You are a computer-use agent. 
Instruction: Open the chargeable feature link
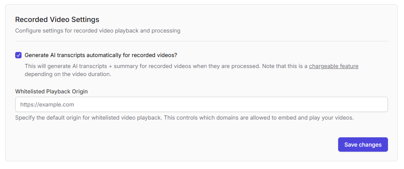click(334, 66)
